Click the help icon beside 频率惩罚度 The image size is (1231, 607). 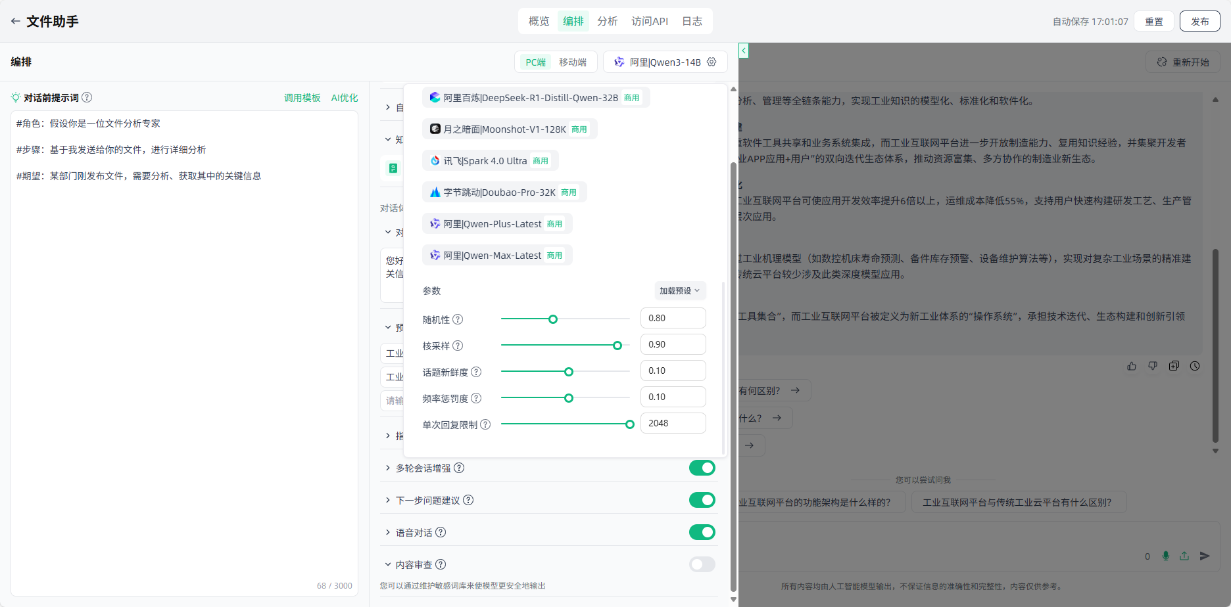(476, 398)
